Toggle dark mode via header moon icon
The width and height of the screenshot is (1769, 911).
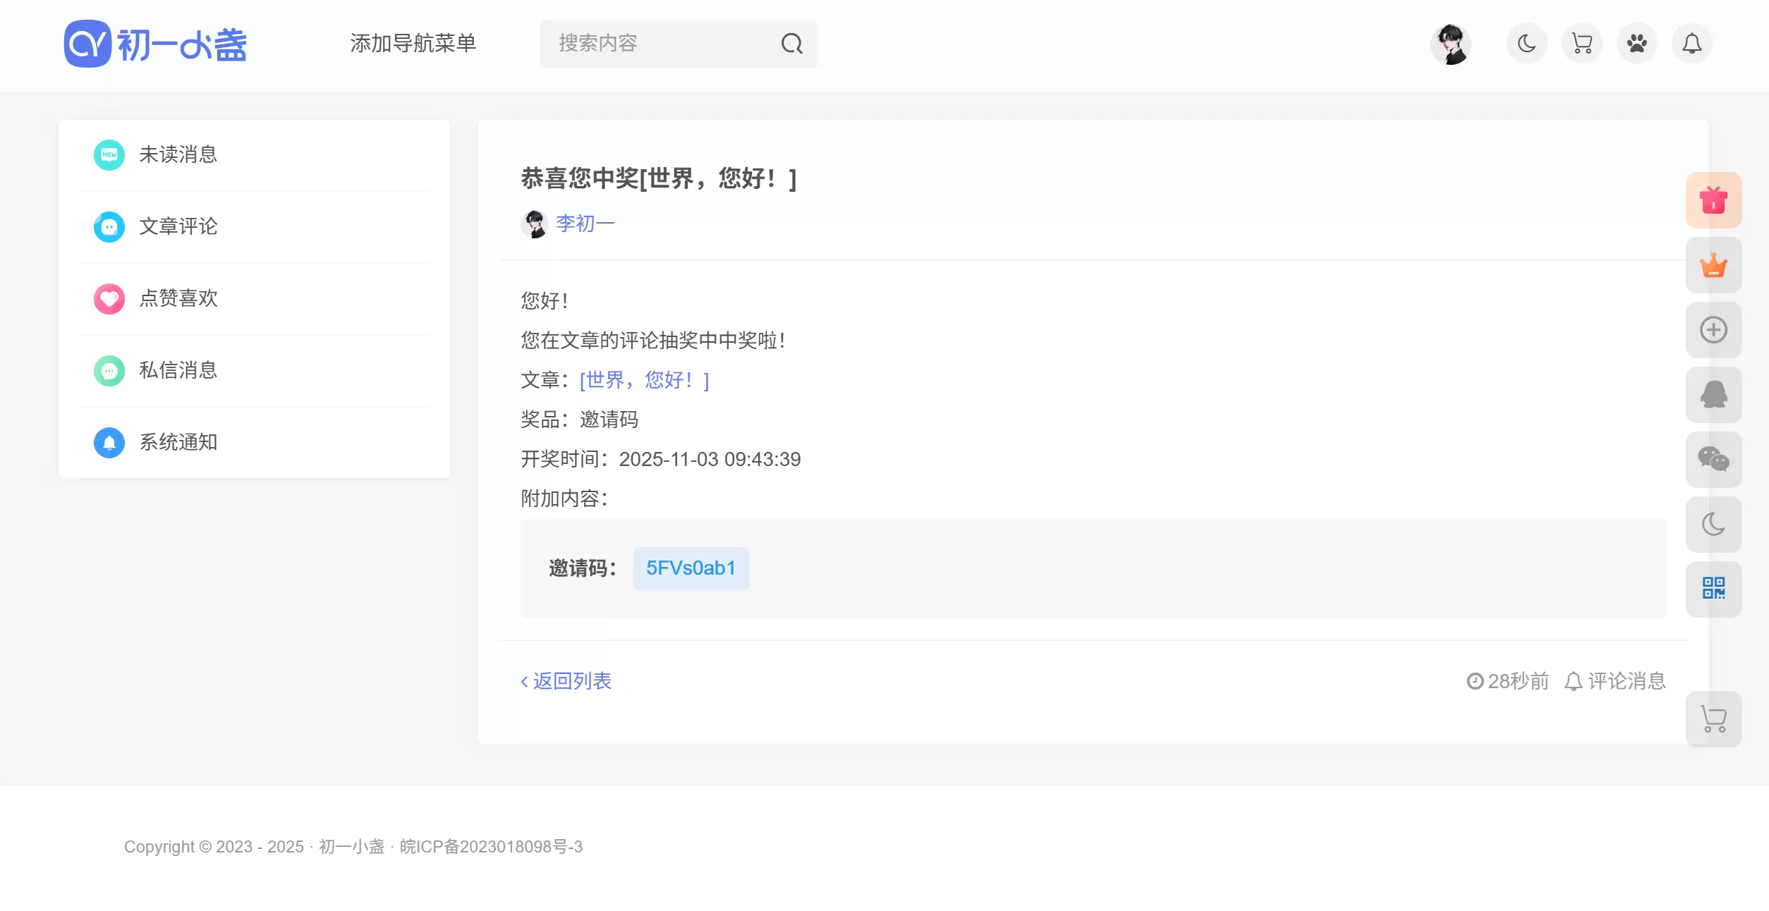(1526, 44)
